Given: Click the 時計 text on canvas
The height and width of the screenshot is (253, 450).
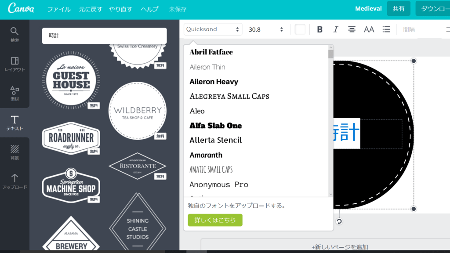Looking at the screenshot, I should [346, 132].
